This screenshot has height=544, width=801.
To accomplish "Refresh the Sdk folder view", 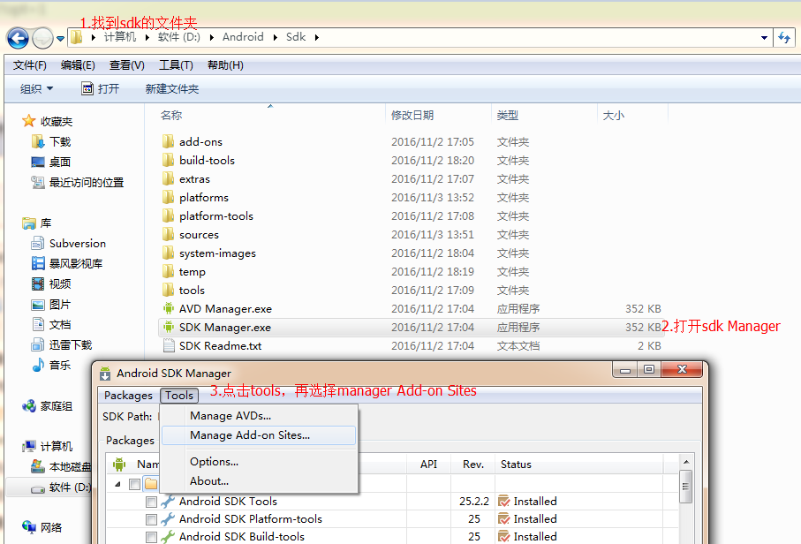I will 784,37.
